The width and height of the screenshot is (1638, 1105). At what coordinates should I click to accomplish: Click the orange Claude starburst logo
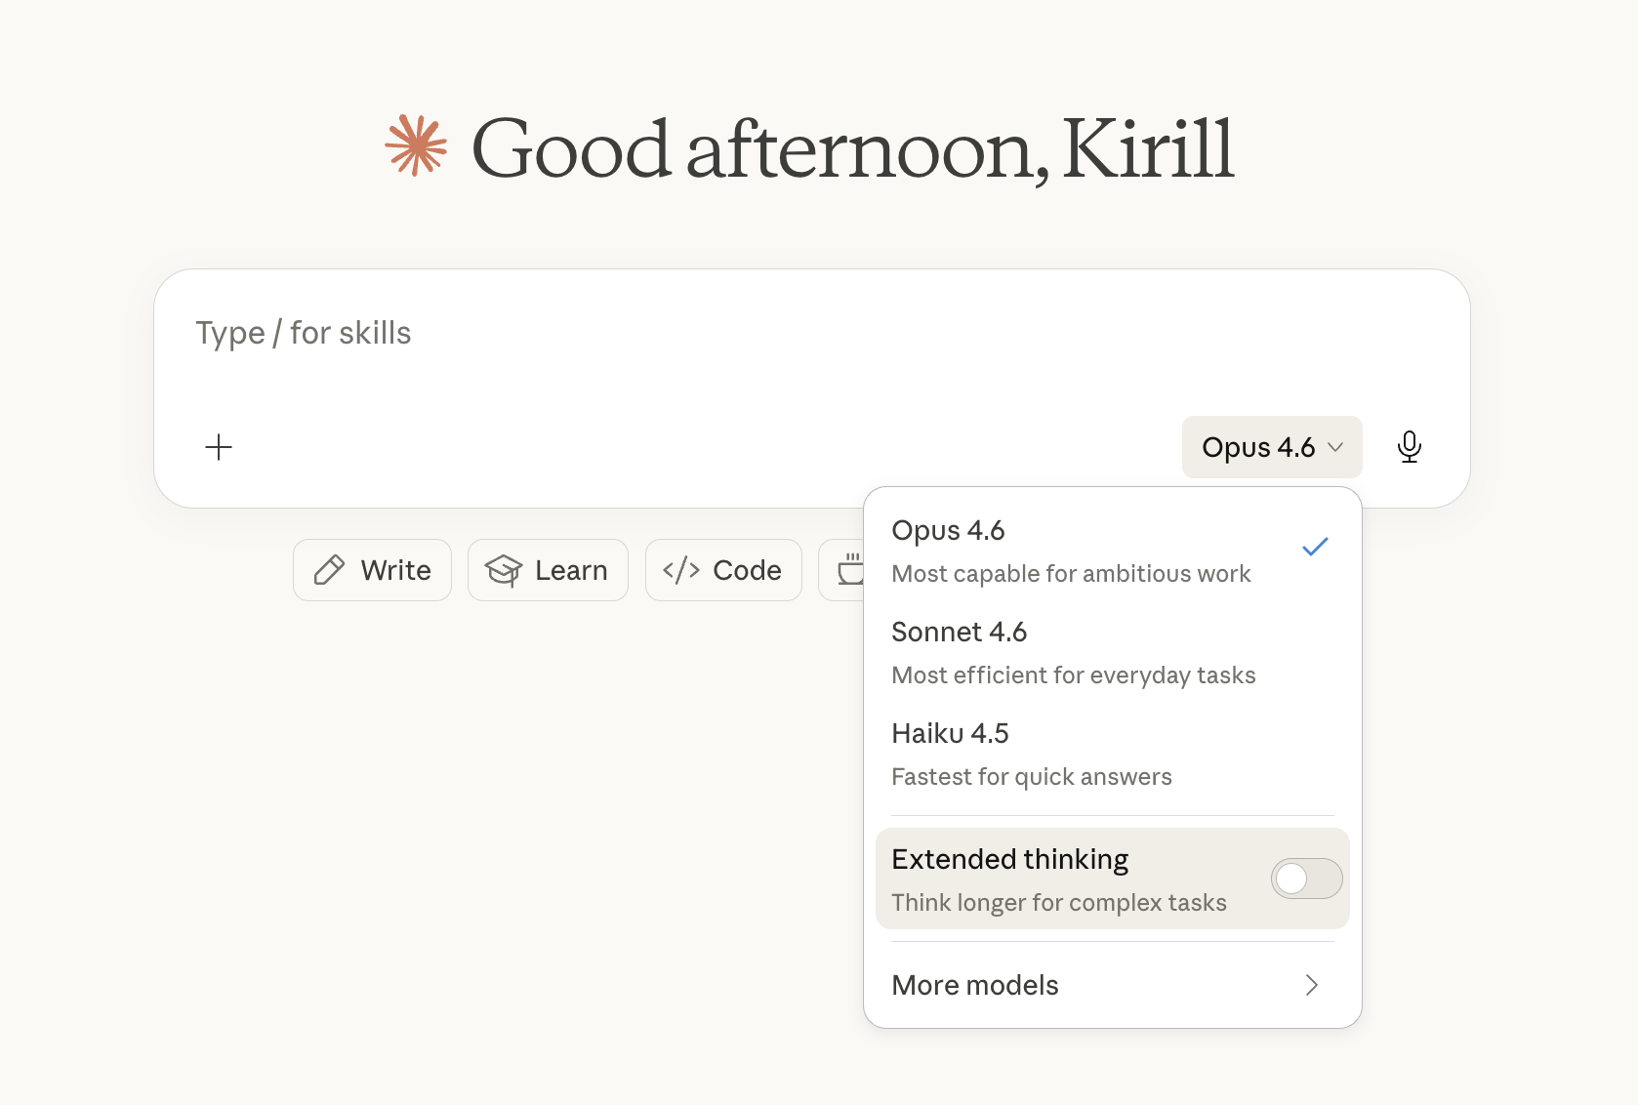[416, 146]
